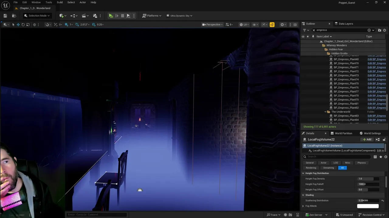
Task: Open the Window menu
Action: pyautogui.click(x=36, y=2)
